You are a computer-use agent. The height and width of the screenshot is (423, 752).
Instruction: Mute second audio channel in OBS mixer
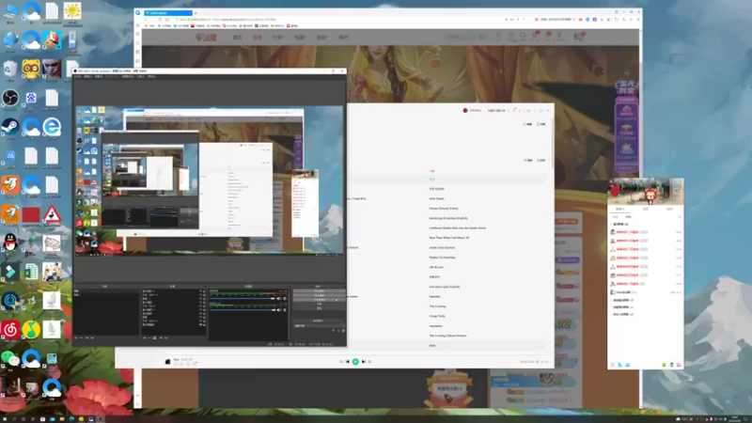pyautogui.click(x=279, y=310)
